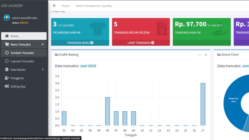This screenshot has width=249, height=140.
Task: Click the Juni 2023 text in bar chart
Action: tap(88, 66)
